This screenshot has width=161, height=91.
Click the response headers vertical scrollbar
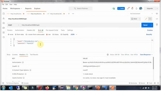[153, 63]
